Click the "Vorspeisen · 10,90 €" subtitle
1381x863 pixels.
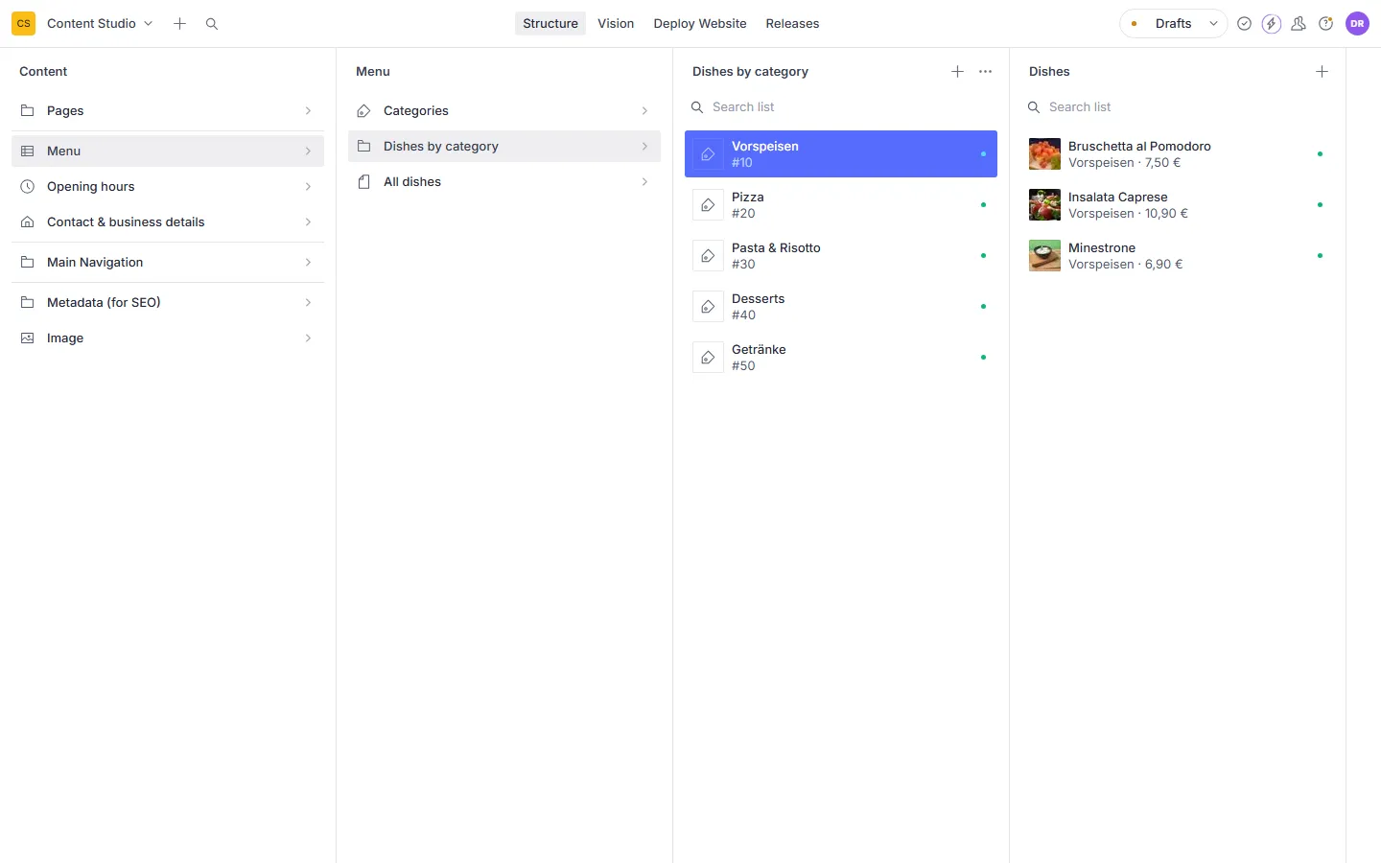[1128, 214]
